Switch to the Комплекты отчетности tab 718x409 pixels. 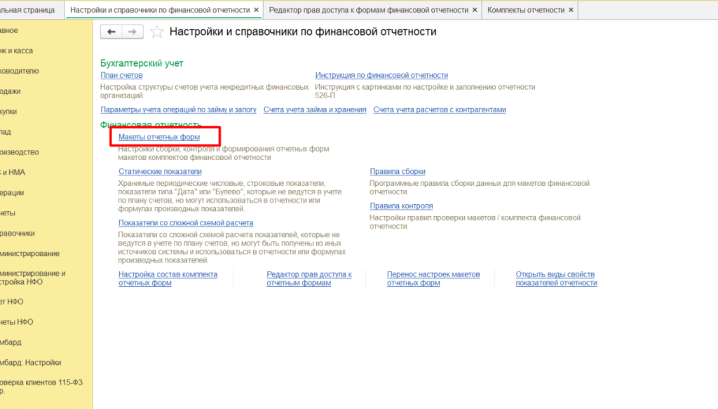coord(525,10)
